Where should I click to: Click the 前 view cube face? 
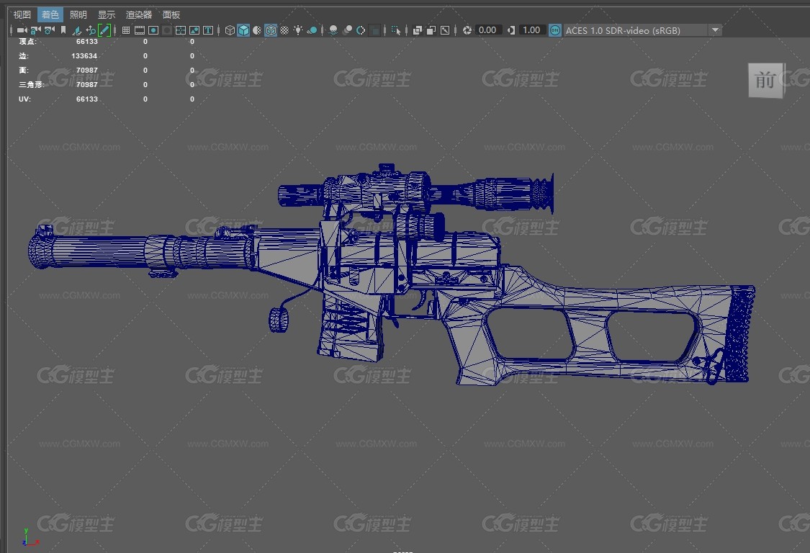(x=765, y=80)
